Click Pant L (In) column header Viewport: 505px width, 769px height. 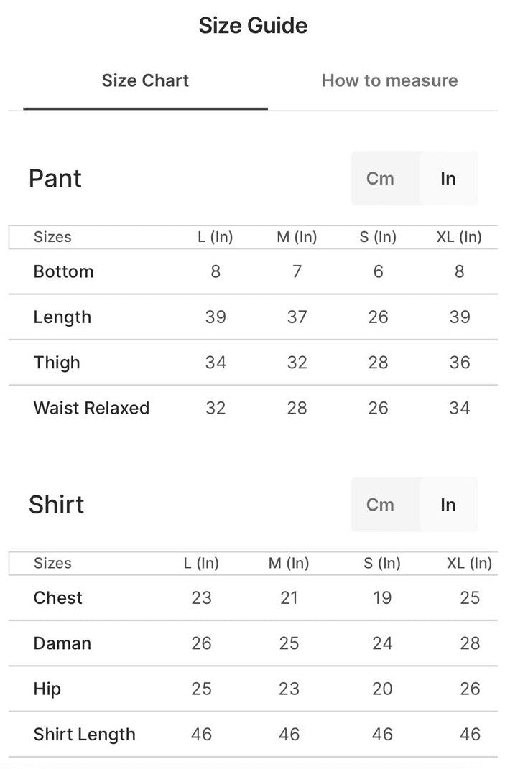pos(216,237)
